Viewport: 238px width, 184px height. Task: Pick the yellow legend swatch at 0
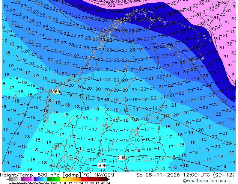click(61, 179)
